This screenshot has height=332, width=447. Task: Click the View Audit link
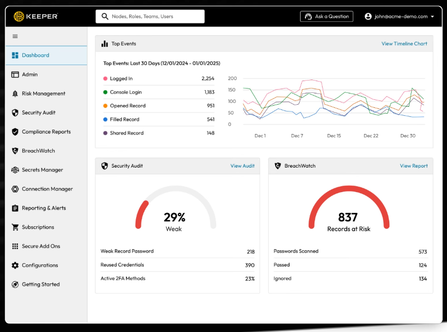pyautogui.click(x=242, y=166)
